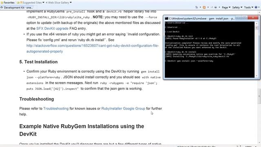261x147 pixels.
Task: Close the cmd.exe window
Action: [x=253, y=18]
